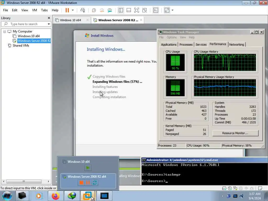Open the Networking tab in Task Manager
Viewport: 268px width, 201px height.
point(237,44)
